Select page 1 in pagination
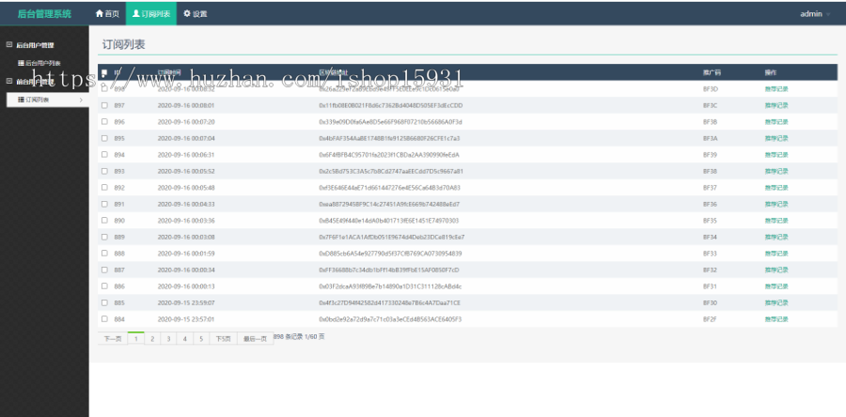This screenshot has height=417, width=846. (136, 338)
